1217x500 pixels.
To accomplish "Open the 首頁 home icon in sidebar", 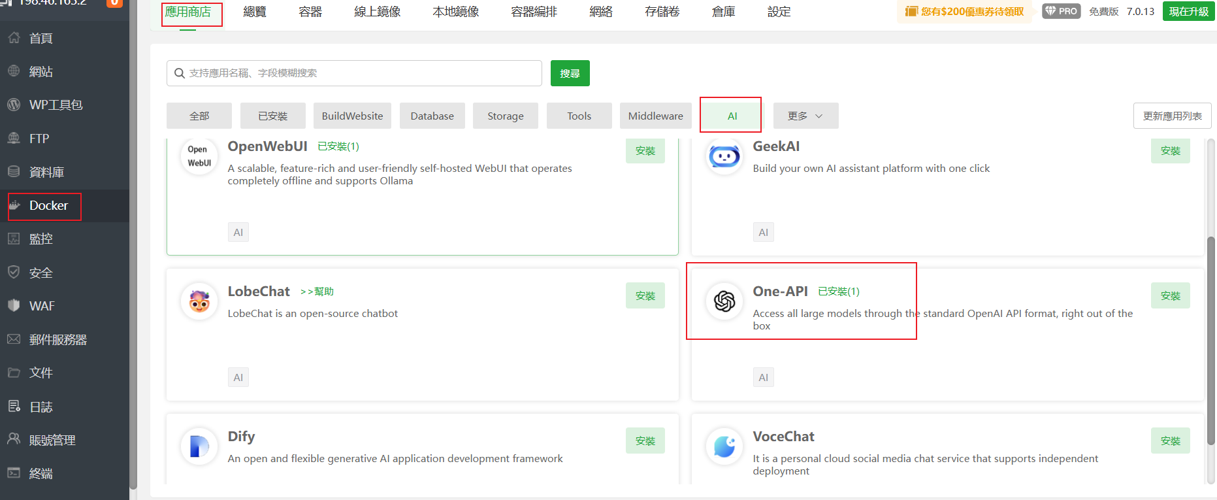I will (x=14, y=38).
